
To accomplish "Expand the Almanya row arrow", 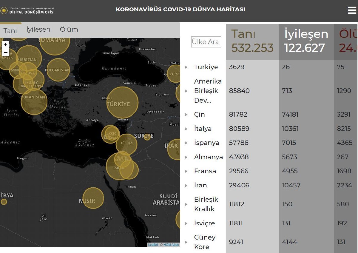I will click(x=186, y=157).
